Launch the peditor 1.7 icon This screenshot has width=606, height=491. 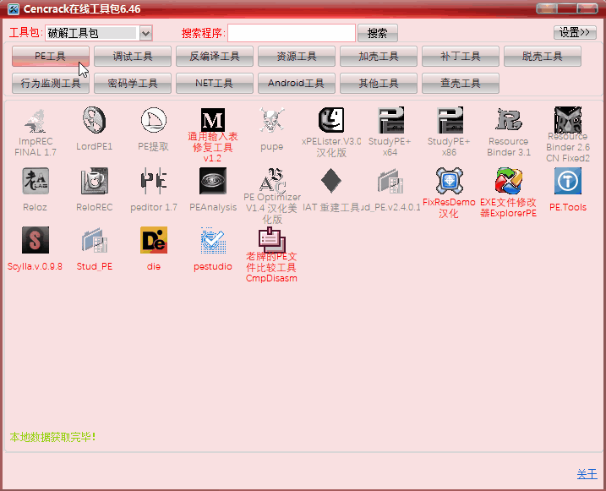154,181
